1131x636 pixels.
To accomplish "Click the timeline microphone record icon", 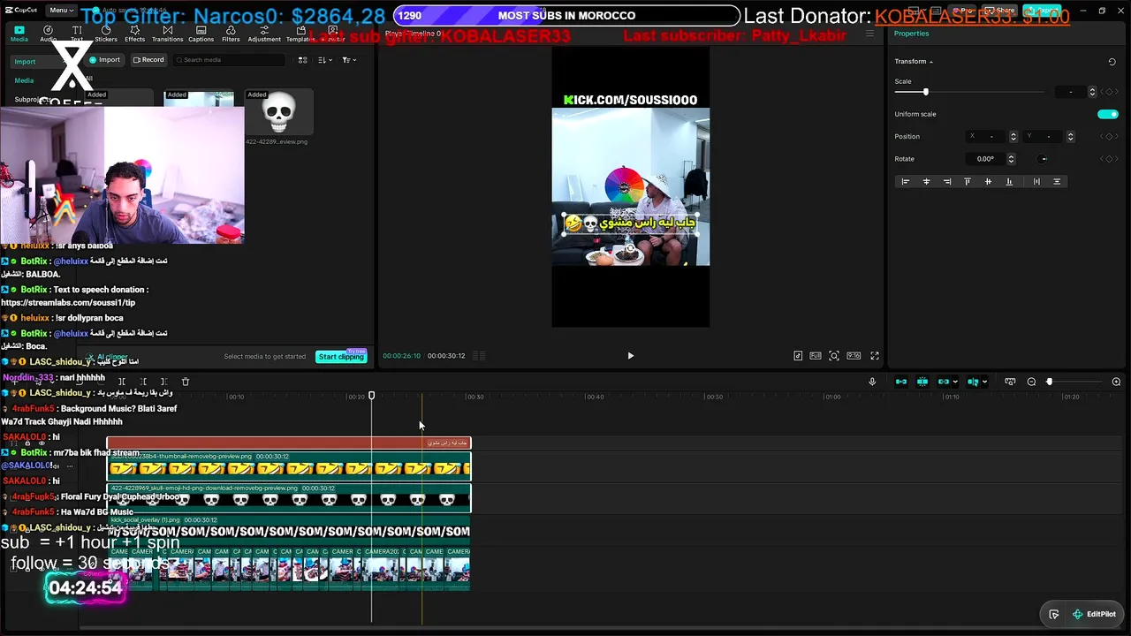I will click(872, 382).
